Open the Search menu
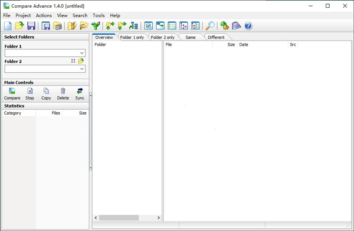Viewport: 354px width, 231px height. tap(80, 15)
